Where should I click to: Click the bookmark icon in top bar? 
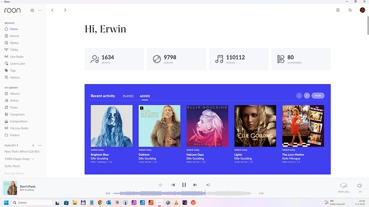[x=337, y=10]
